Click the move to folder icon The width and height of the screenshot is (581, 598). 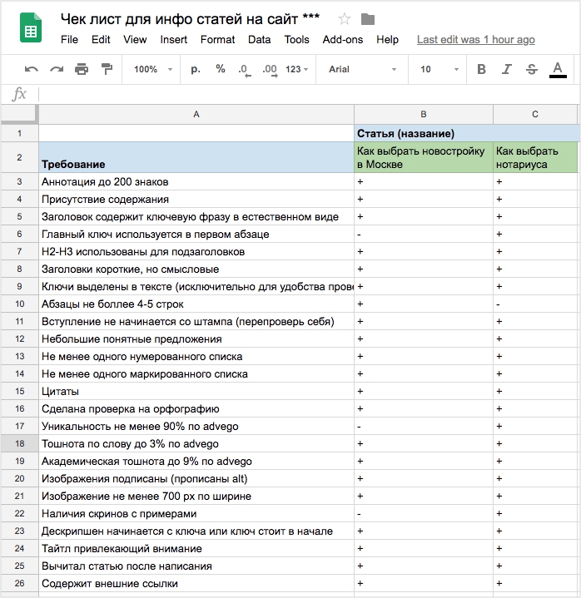pyautogui.click(x=368, y=19)
